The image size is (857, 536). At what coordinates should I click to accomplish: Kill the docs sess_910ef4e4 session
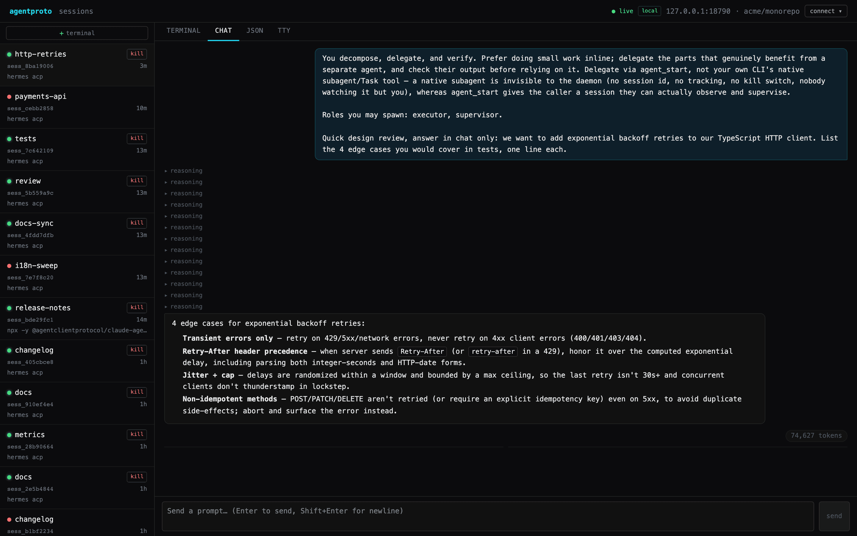(x=137, y=392)
